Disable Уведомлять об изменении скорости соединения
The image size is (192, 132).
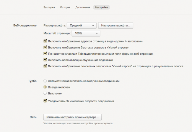click(x=45, y=101)
